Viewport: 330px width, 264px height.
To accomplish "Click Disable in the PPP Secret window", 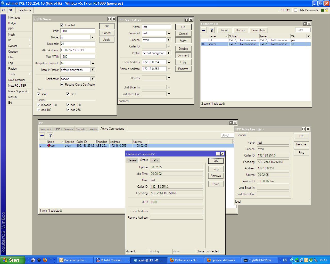I will tap(183, 49).
